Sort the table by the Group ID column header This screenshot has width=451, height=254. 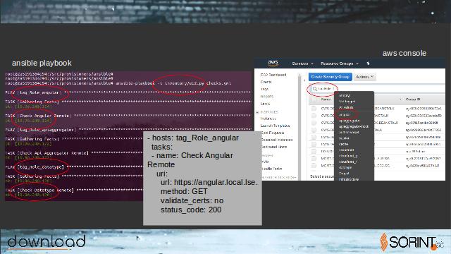[x=413, y=99]
